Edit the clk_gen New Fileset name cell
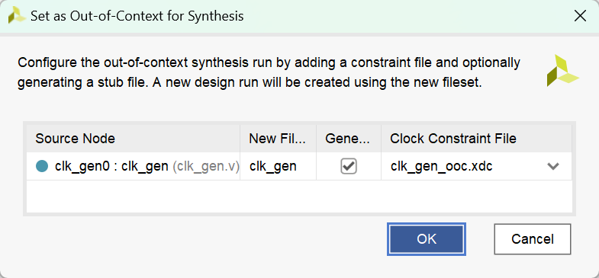The image size is (599, 278). [x=278, y=166]
